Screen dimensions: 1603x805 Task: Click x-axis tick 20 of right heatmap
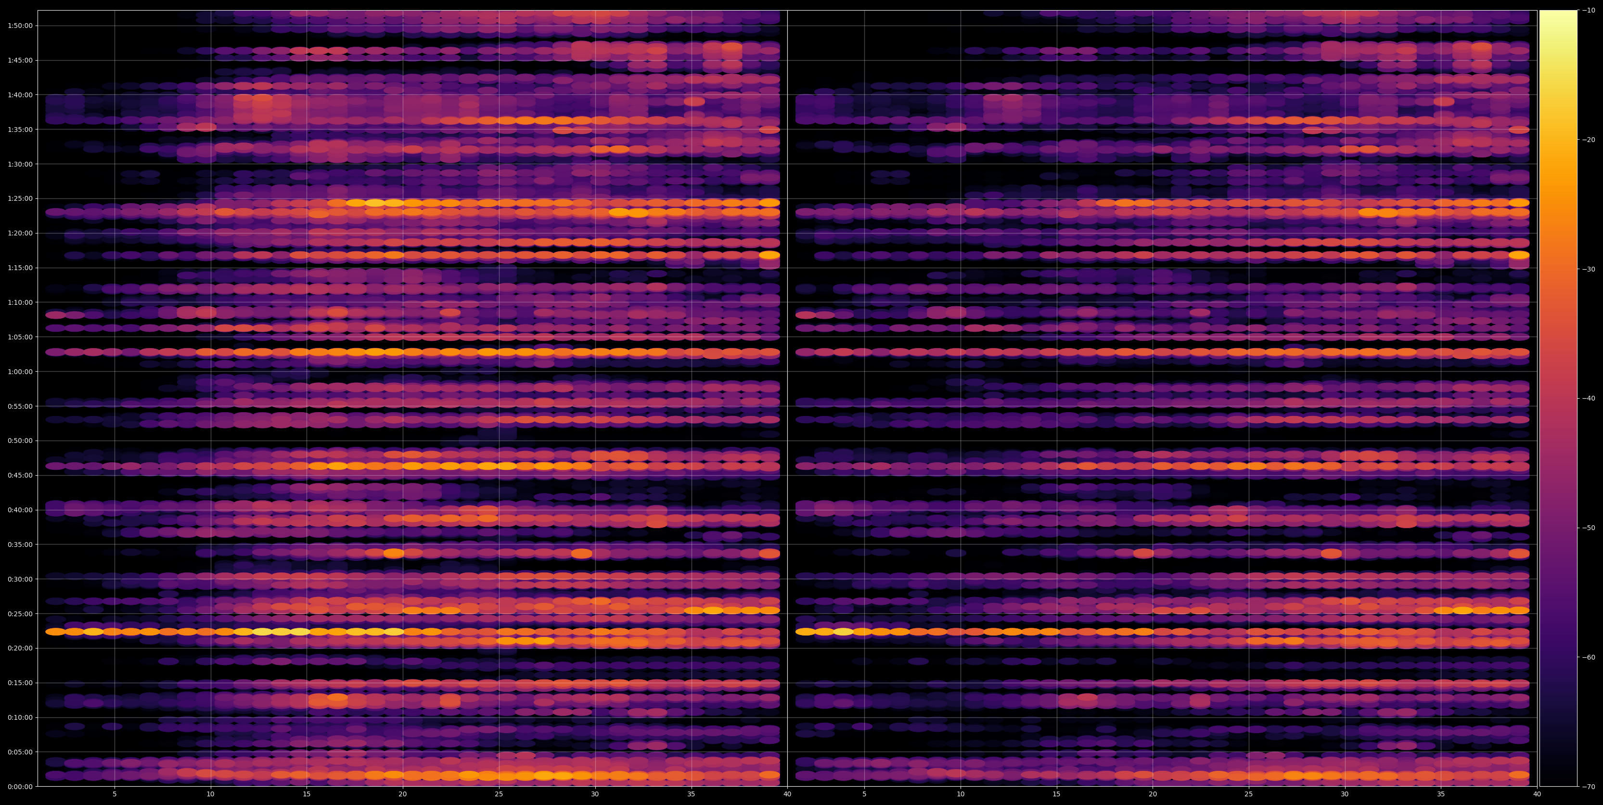1153,794
